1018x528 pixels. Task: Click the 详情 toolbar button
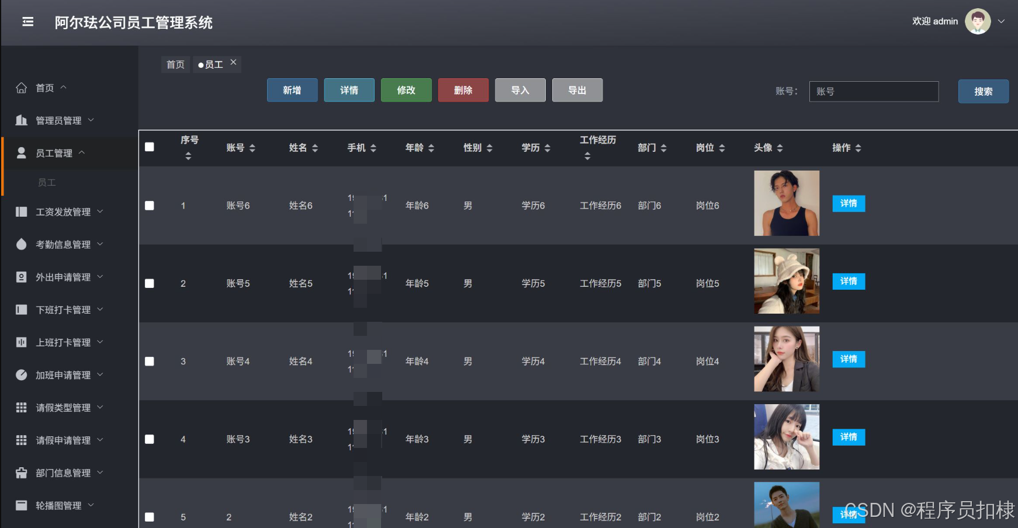(349, 90)
